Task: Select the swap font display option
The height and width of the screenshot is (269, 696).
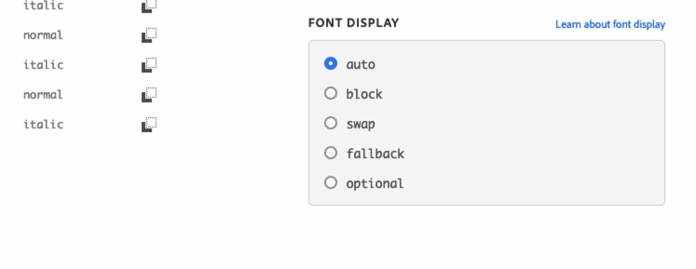Action: [331, 123]
